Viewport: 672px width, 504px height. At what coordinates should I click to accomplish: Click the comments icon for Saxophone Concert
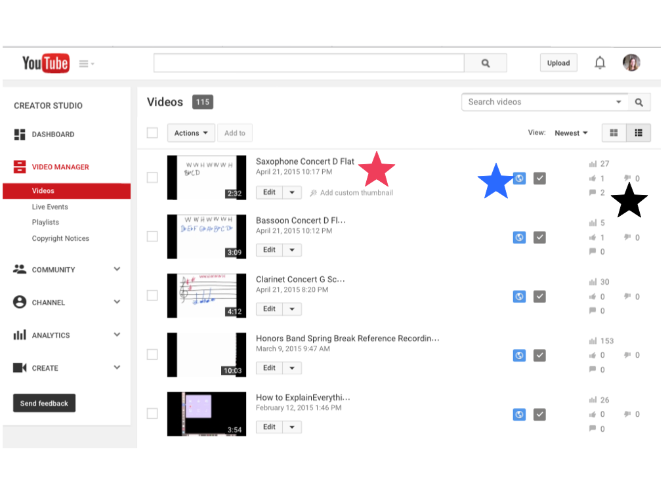593,192
